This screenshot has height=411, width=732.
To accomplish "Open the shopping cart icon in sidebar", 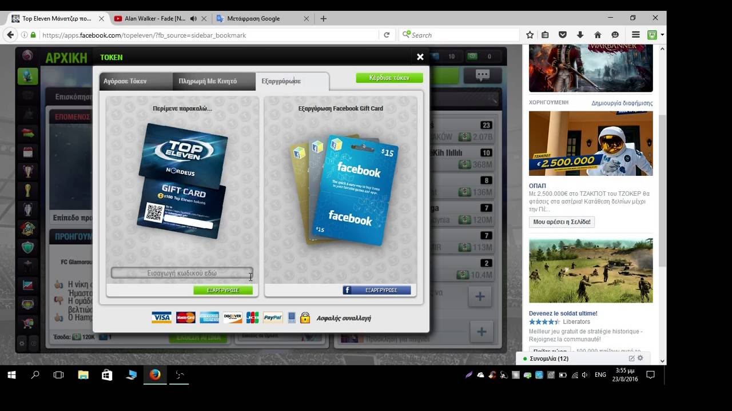I will [x=27, y=323].
